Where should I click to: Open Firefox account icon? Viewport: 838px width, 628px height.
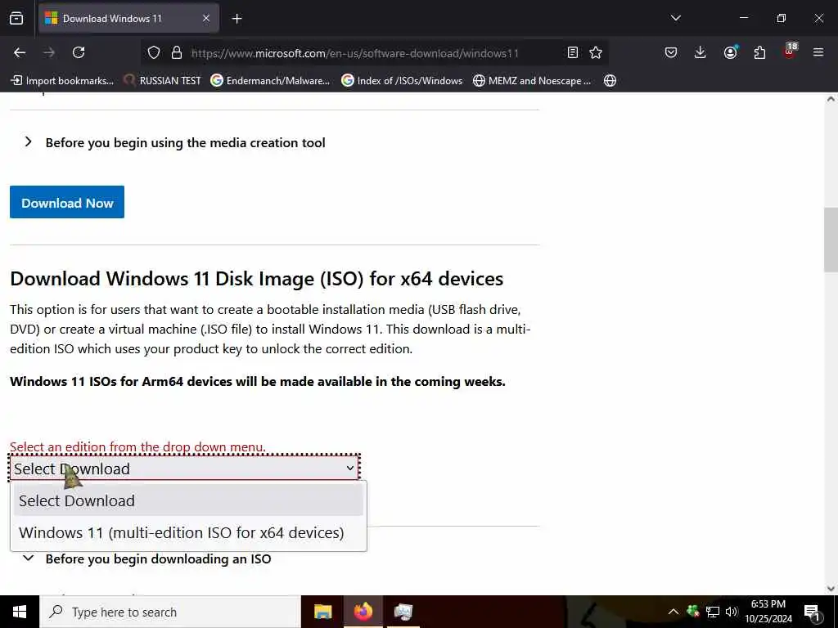click(x=730, y=52)
